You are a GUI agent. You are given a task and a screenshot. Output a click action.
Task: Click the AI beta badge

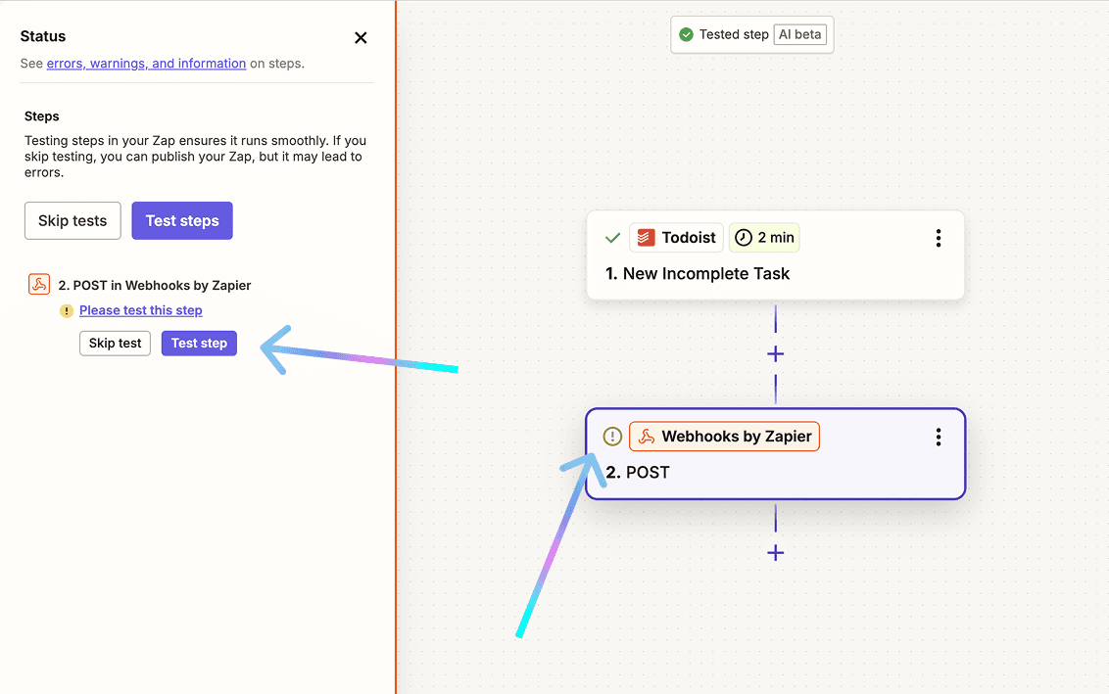coord(800,34)
